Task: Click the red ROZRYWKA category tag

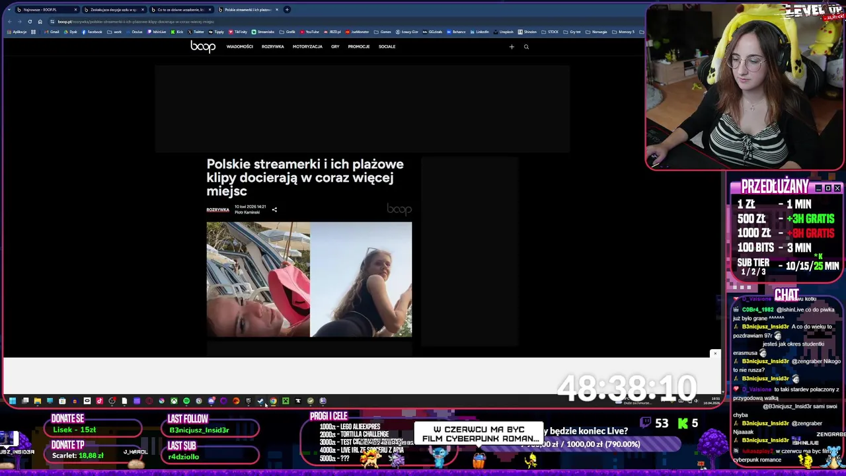Action: [217, 210]
